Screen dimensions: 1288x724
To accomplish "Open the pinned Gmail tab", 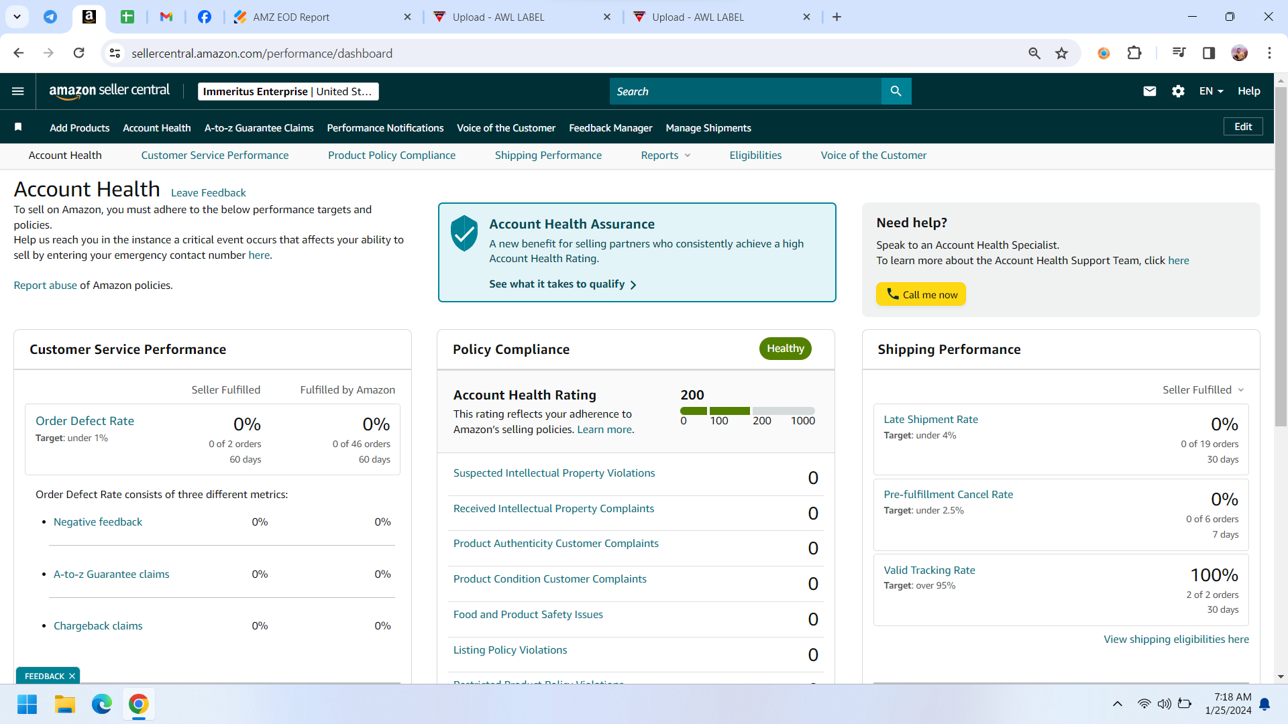I will pyautogui.click(x=166, y=17).
